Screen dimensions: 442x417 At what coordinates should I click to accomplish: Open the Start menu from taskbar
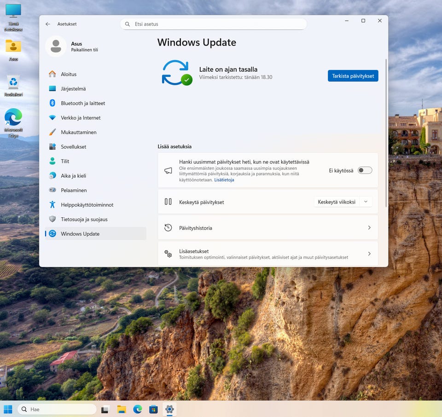(8, 409)
